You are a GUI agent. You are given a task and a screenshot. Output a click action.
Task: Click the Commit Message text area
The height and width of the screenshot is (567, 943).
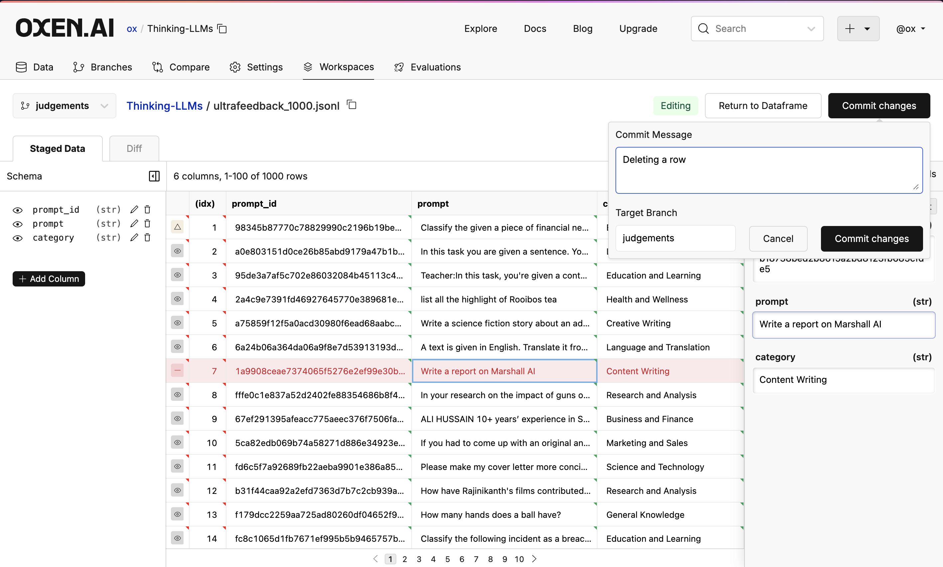click(768, 170)
